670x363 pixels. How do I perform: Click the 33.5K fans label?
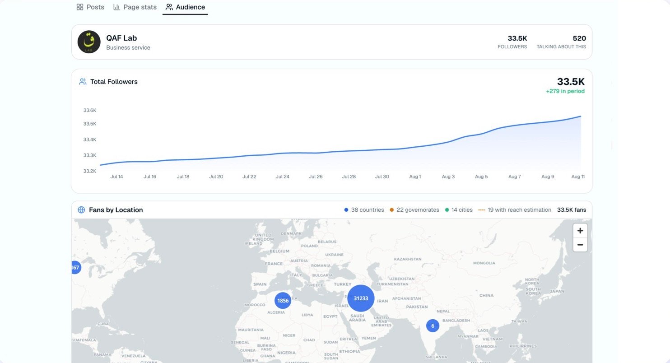pyautogui.click(x=572, y=210)
